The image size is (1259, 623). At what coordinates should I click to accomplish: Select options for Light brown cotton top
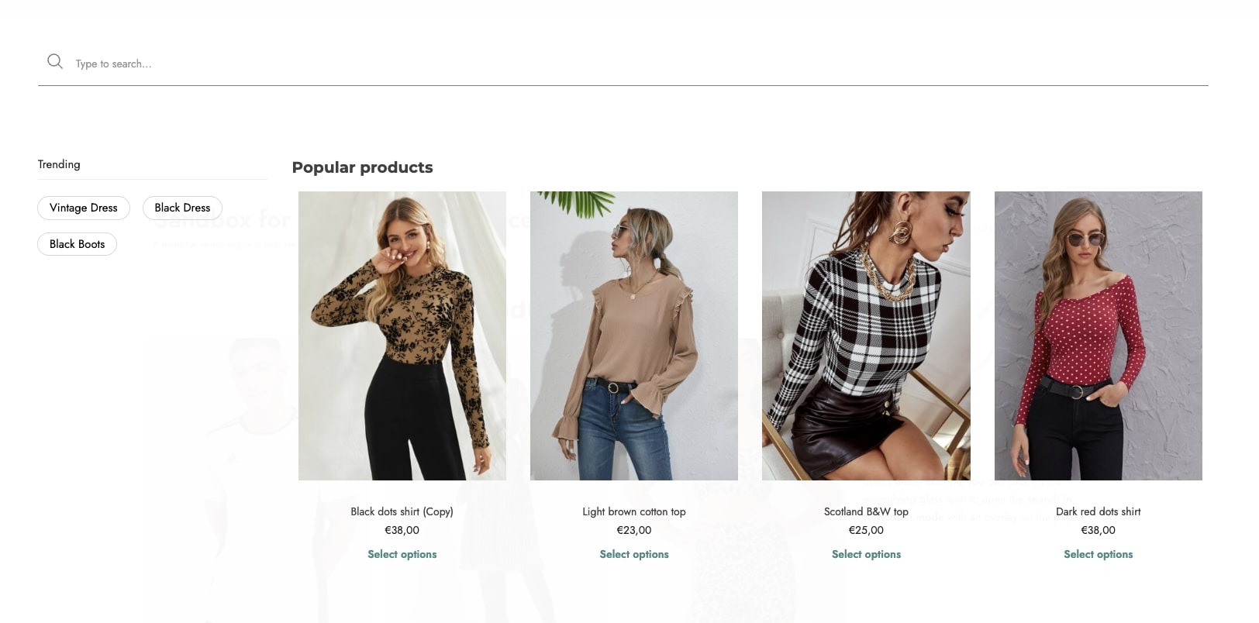(633, 554)
